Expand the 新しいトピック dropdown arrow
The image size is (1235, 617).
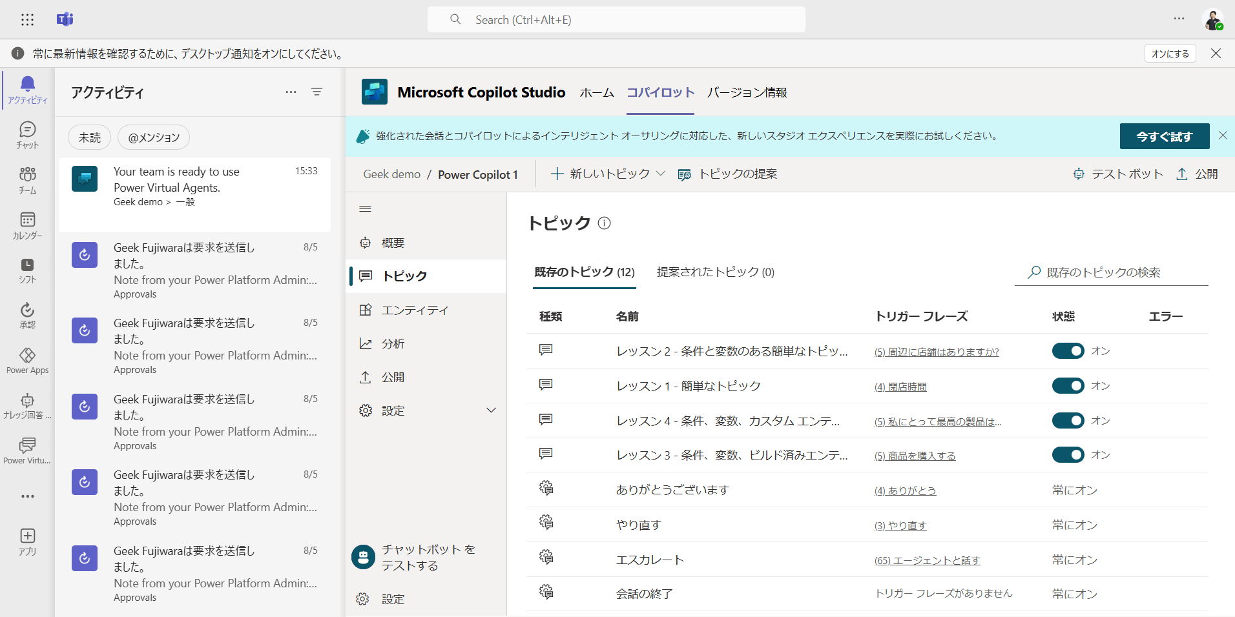click(660, 174)
